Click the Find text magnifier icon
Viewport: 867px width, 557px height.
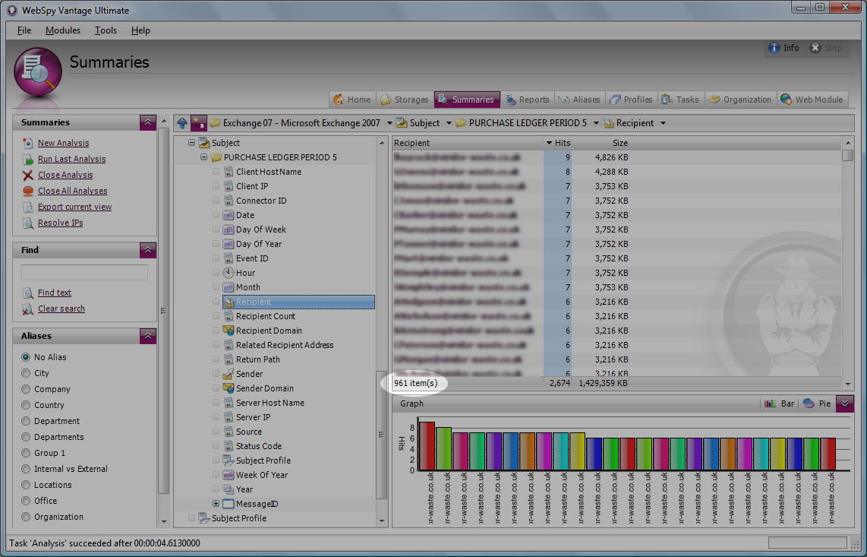27,293
